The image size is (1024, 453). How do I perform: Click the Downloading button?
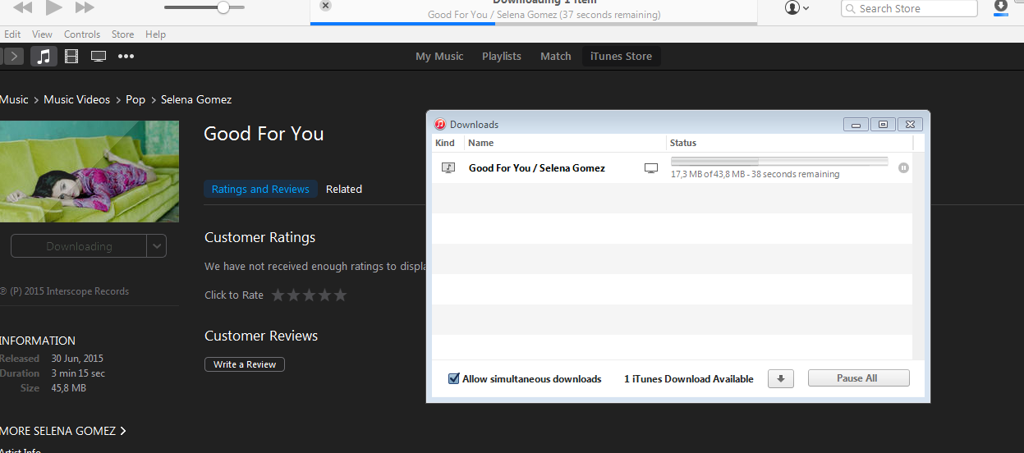pyautogui.click(x=79, y=246)
